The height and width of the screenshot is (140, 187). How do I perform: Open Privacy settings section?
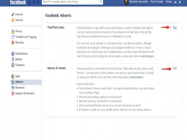(19, 31)
